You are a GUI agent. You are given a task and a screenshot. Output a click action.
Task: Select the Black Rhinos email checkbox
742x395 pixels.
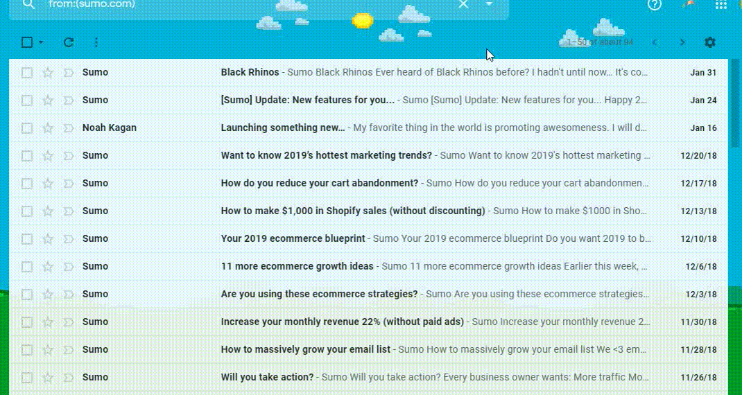pos(27,72)
